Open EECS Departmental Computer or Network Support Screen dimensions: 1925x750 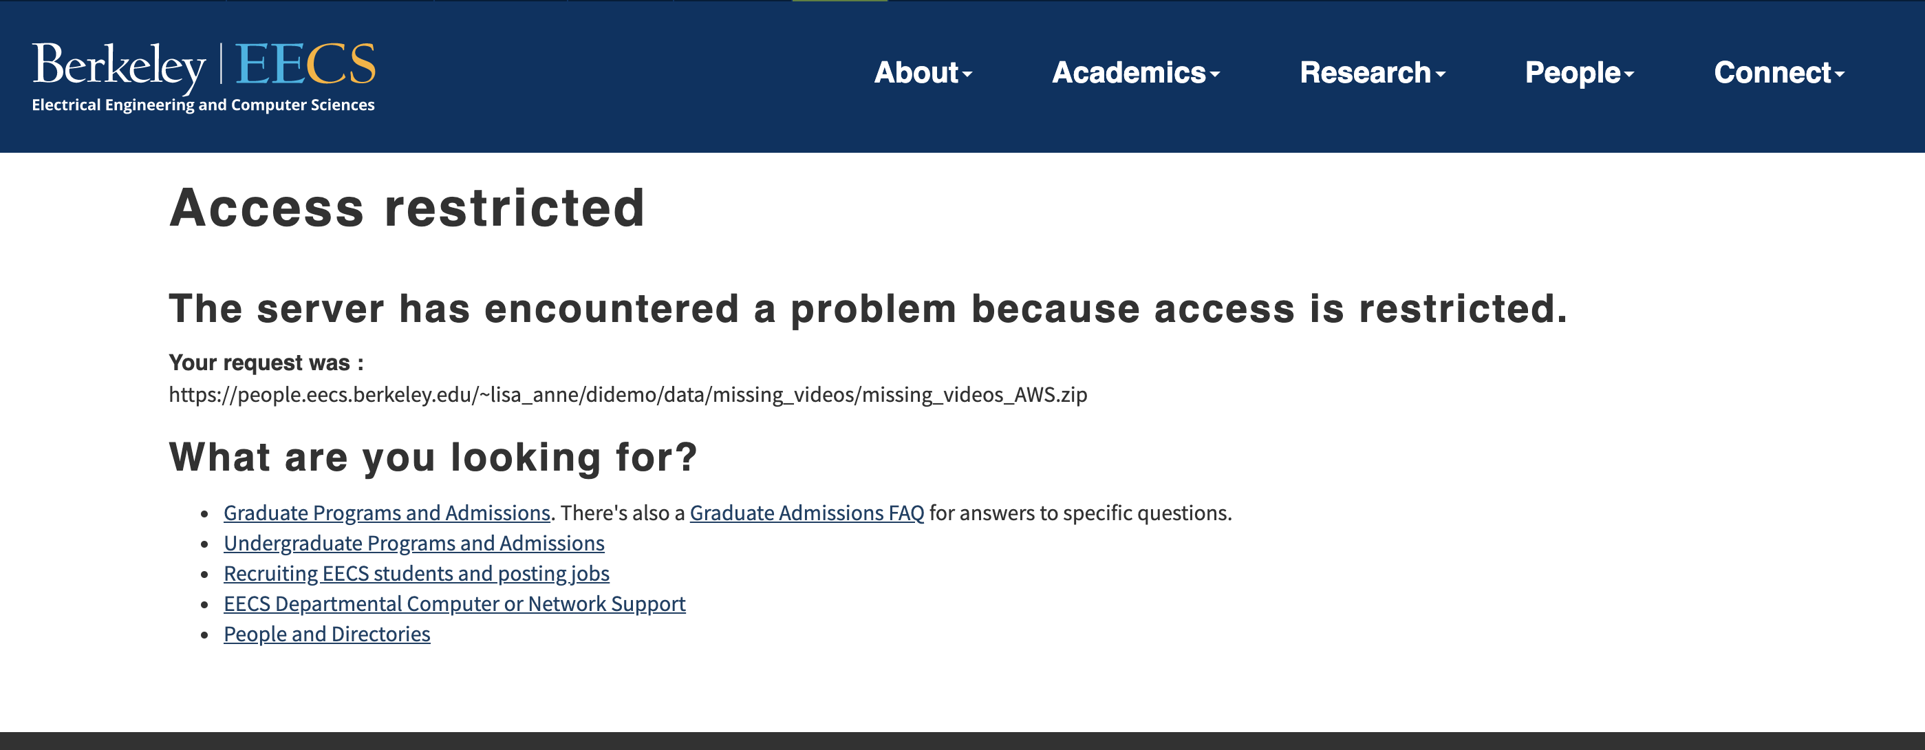(x=453, y=603)
